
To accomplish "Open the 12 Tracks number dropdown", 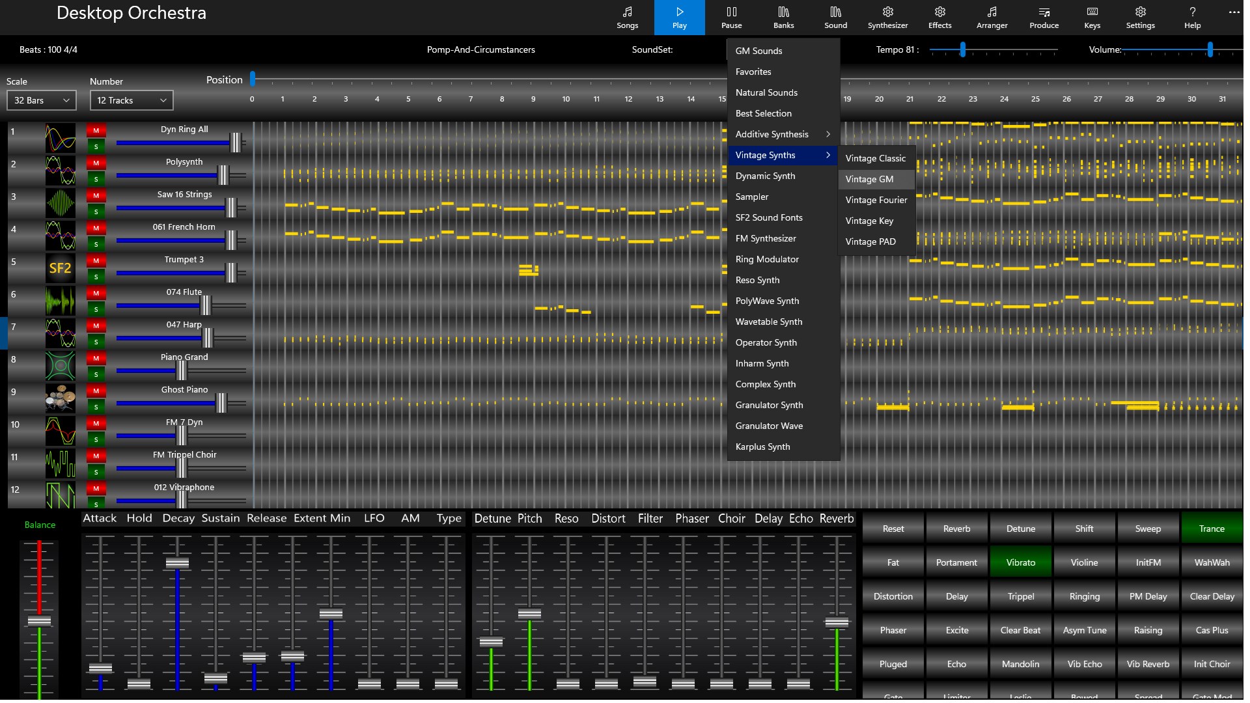I will [x=132, y=100].
